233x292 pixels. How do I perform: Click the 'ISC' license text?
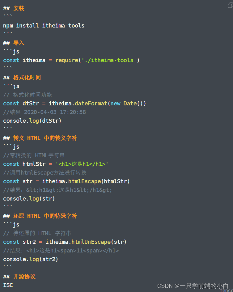(8, 285)
